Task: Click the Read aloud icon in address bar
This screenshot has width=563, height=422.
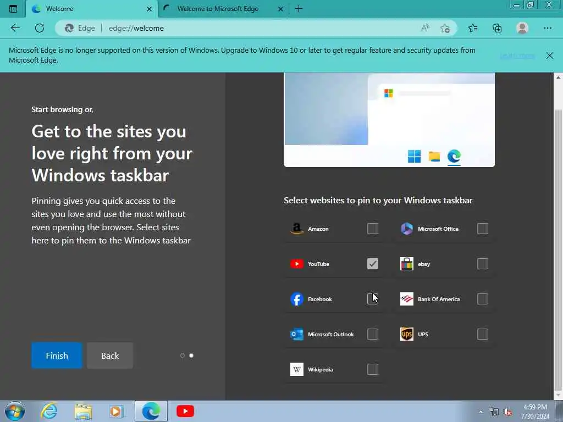Action: tap(426, 28)
